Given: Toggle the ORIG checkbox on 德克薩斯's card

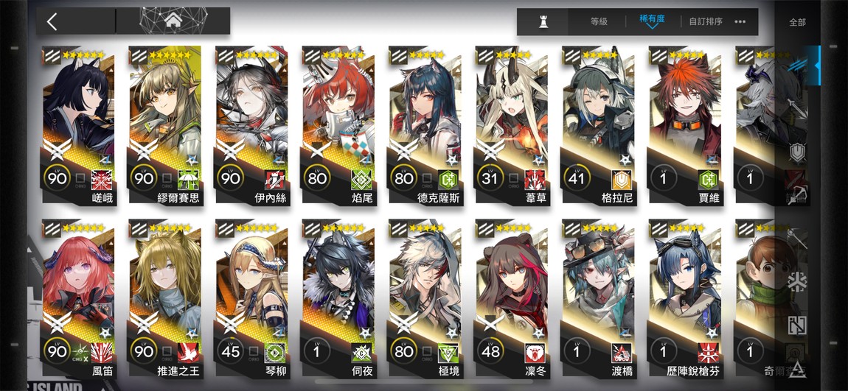Looking at the screenshot, I should click(x=427, y=179).
